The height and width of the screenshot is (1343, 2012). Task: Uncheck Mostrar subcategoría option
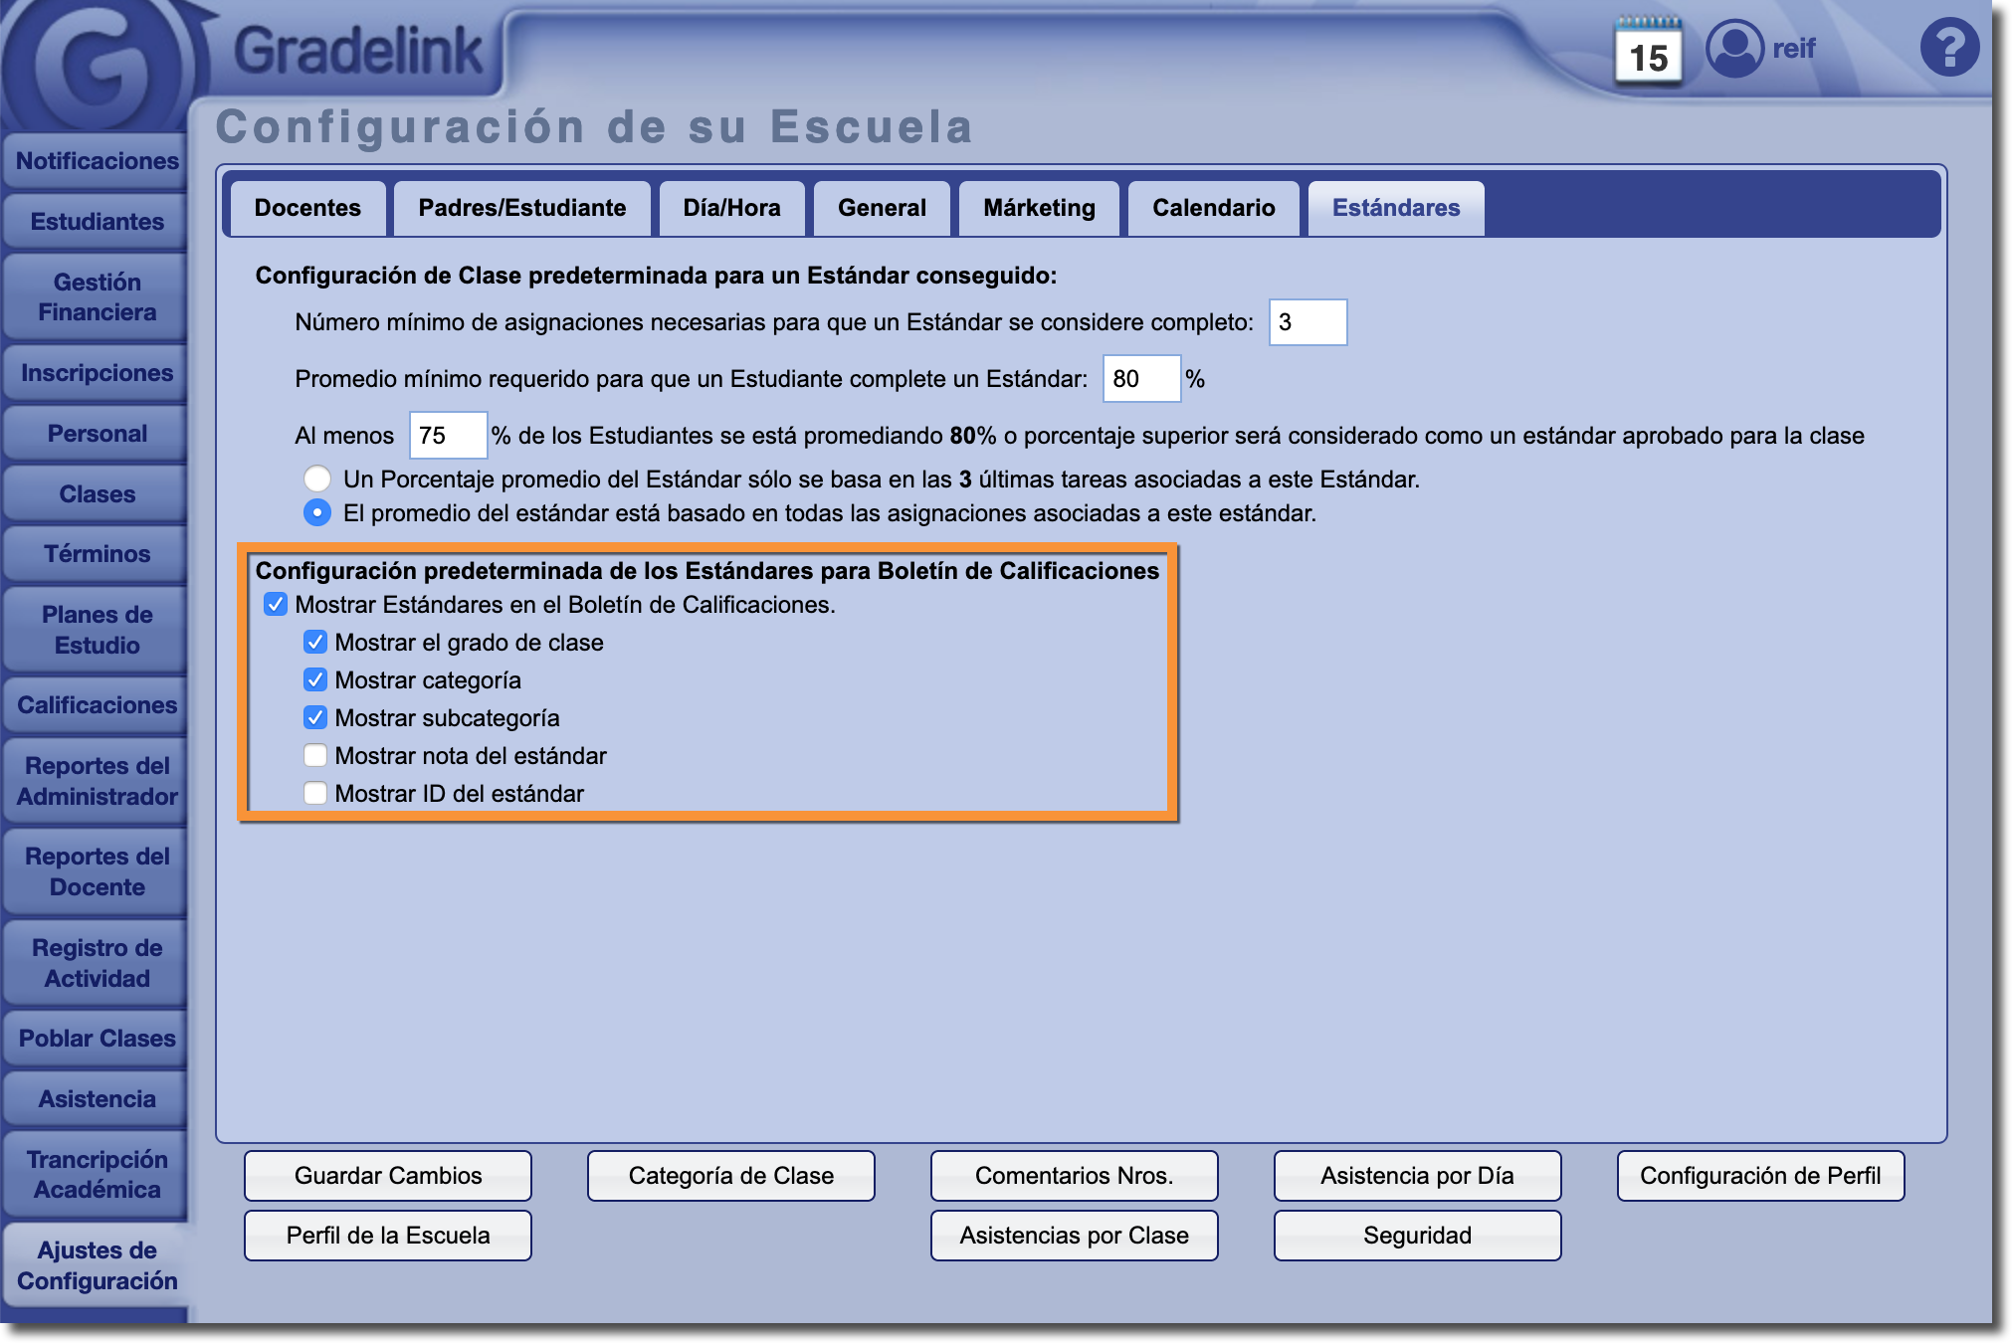point(315,718)
